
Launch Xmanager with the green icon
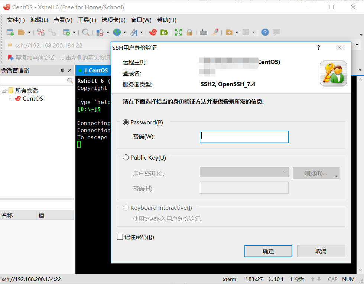point(164,32)
